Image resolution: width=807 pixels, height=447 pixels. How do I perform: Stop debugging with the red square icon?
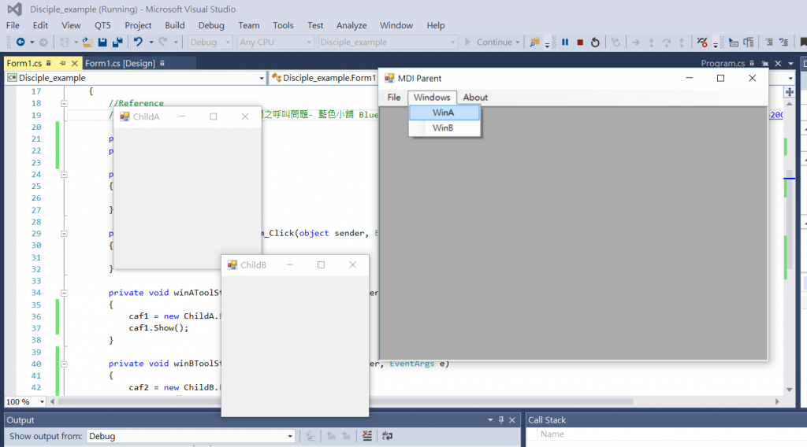(580, 42)
